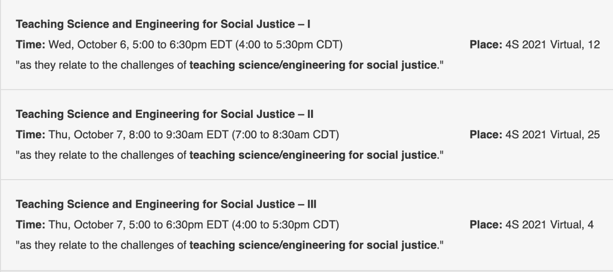The height and width of the screenshot is (272, 613).
Task: Click the Time label of the first session
Action: point(31,45)
